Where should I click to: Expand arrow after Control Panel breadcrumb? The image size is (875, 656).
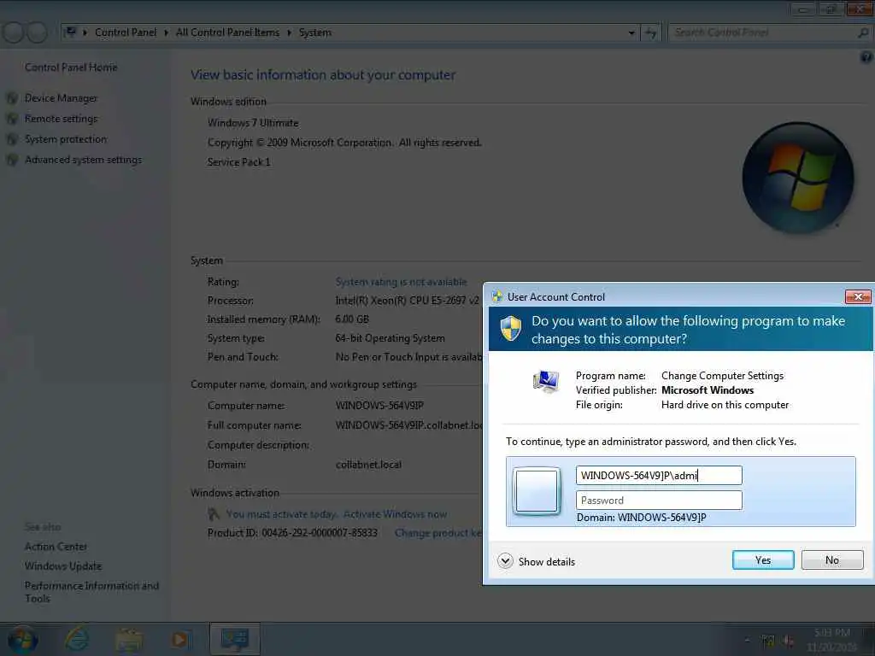coord(166,33)
